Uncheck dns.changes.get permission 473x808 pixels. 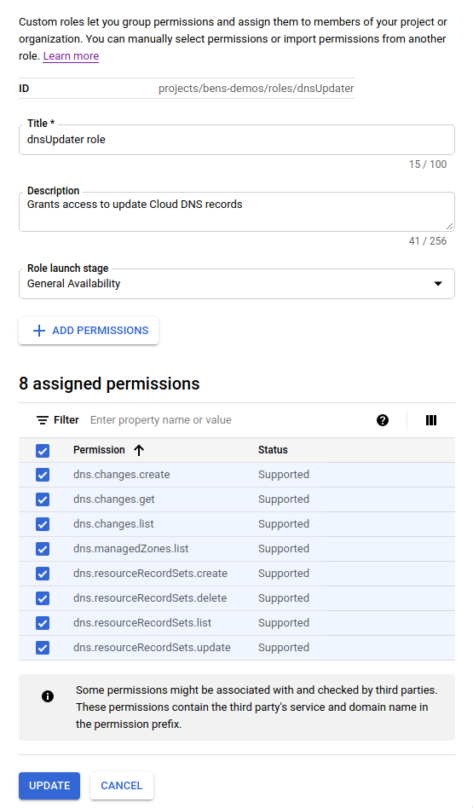coord(43,499)
